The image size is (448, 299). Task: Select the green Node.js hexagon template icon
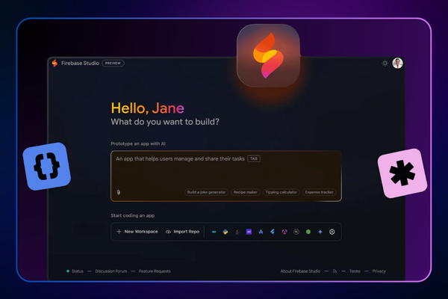click(x=308, y=232)
